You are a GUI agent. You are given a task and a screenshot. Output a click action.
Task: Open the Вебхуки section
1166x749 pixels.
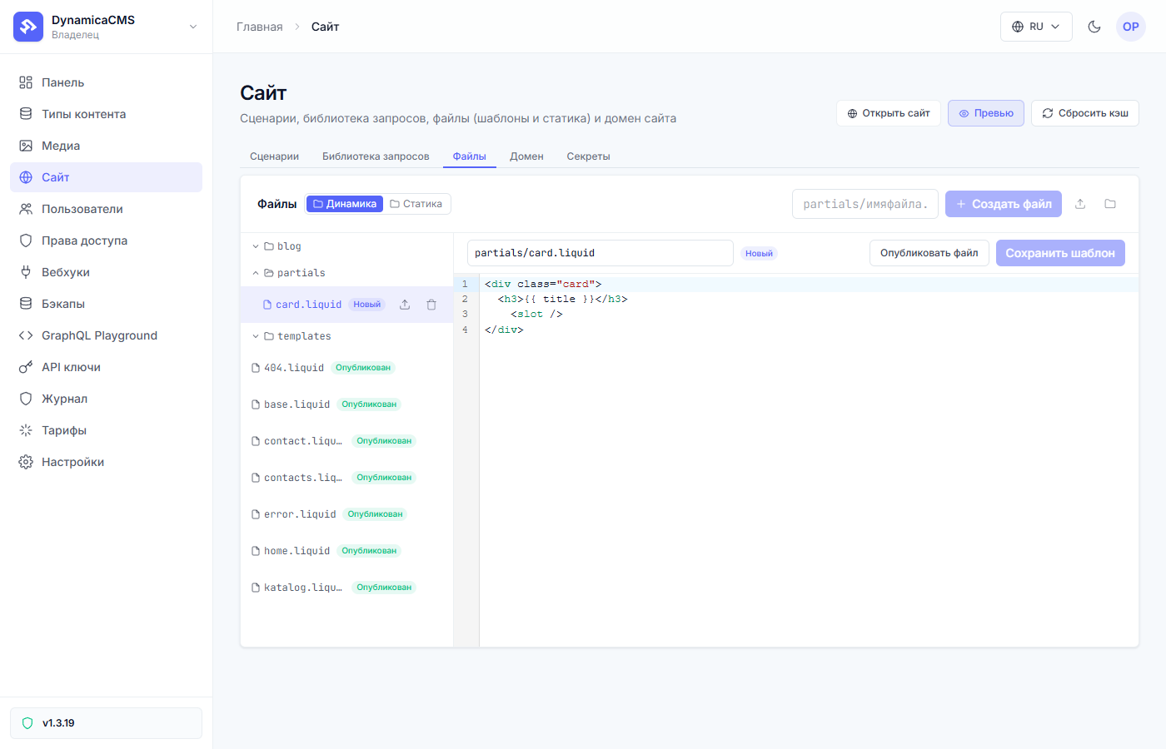[106, 272]
